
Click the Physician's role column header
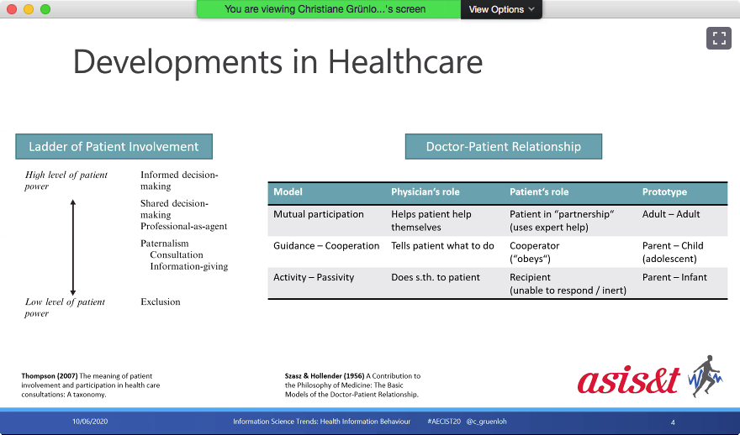click(425, 192)
